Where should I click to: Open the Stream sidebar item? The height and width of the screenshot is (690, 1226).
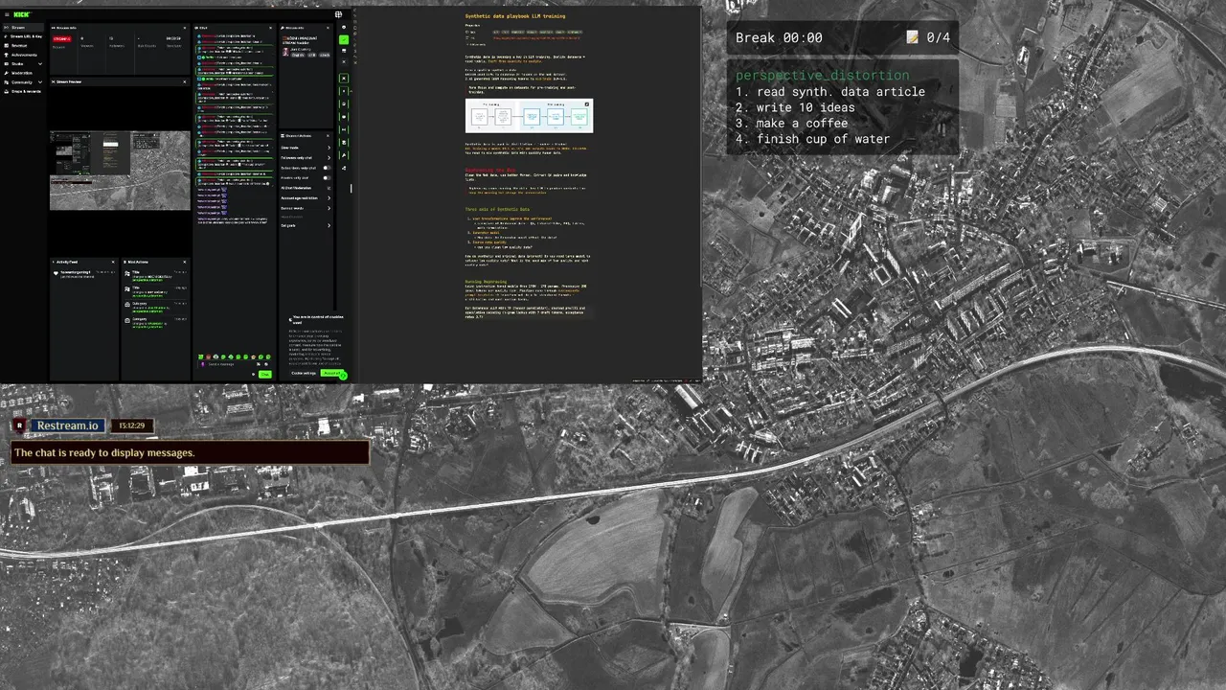coord(23,28)
